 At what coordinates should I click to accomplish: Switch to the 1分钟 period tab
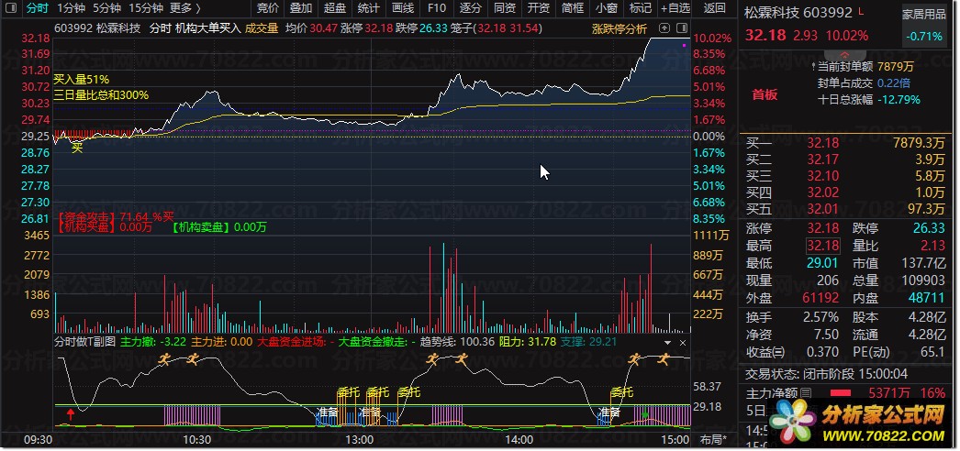tap(71, 8)
